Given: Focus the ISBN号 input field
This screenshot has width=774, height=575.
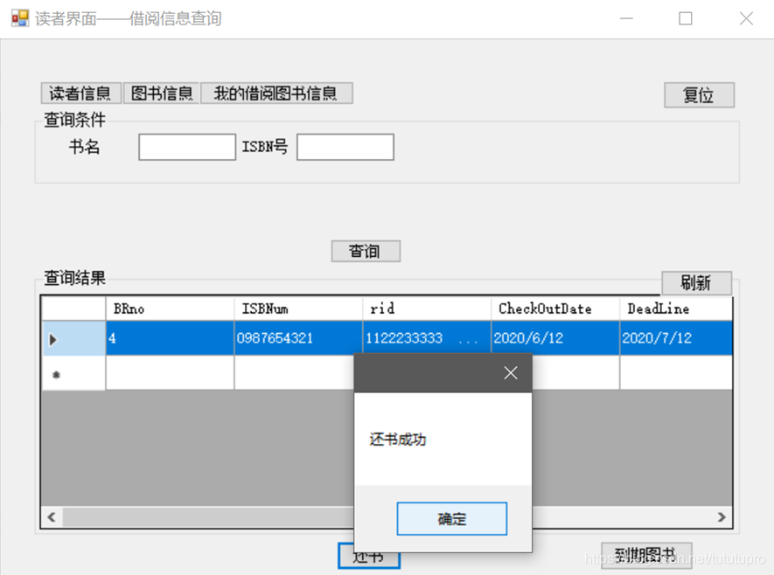Looking at the screenshot, I should click(x=345, y=147).
